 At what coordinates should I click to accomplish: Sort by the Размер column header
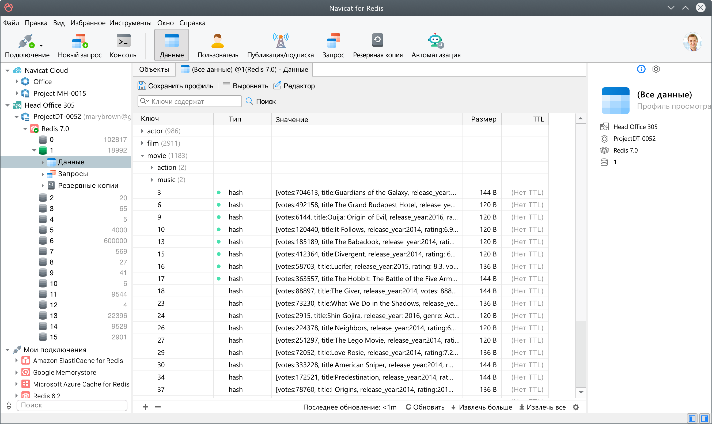click(482, 119)
